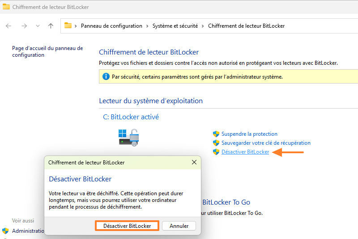Open Panneau de configuration breadcrumb
The width and height of the screenshot is (358, 239).
[x=111, y=26]
